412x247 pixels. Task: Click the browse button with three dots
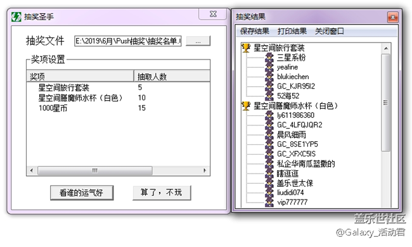tap(198, 41)
